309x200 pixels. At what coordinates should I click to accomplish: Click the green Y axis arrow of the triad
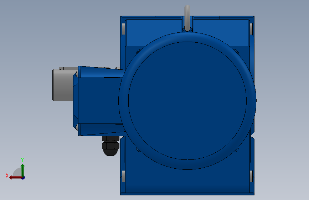coord(23,170)
